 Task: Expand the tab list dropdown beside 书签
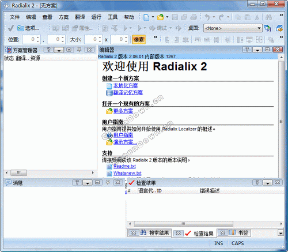pyautogui.click(x=281, y=233)
